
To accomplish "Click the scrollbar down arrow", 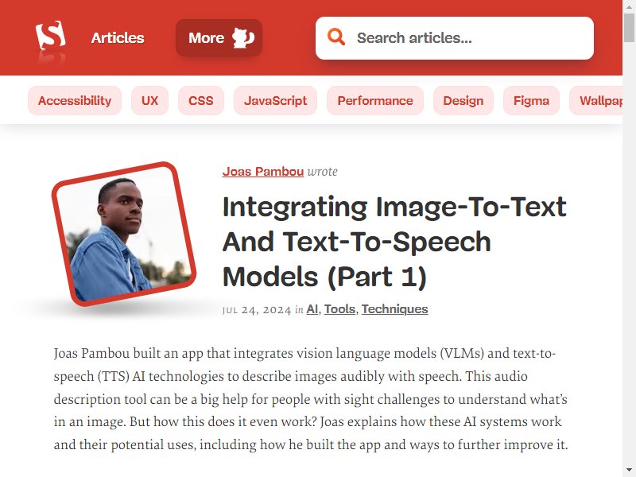I will click(629, 471).
